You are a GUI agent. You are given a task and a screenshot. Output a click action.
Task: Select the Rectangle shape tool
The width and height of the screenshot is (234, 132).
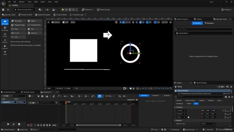[x=18, y=21]
